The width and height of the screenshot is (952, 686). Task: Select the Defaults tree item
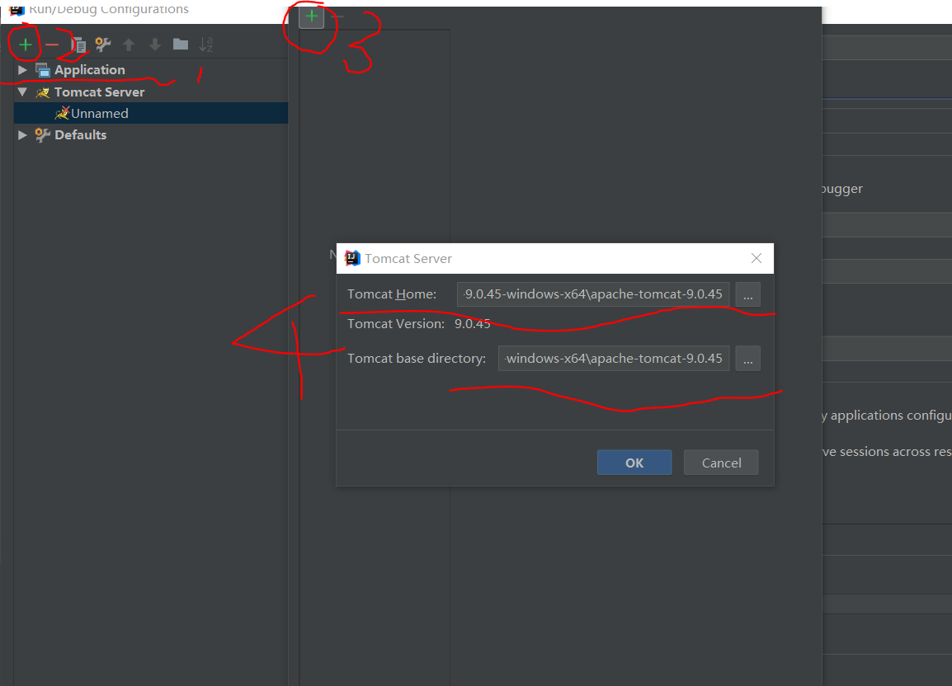(81, 134)
